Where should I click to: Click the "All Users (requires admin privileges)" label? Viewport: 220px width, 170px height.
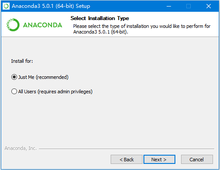(55, 92)
